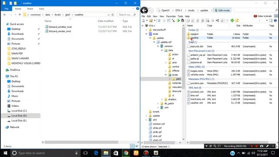Image resolution: width=279 pixels, height=157 pixels.
Task: Click the taskbar 'Type here to search' box
Action: coord(44,153)
